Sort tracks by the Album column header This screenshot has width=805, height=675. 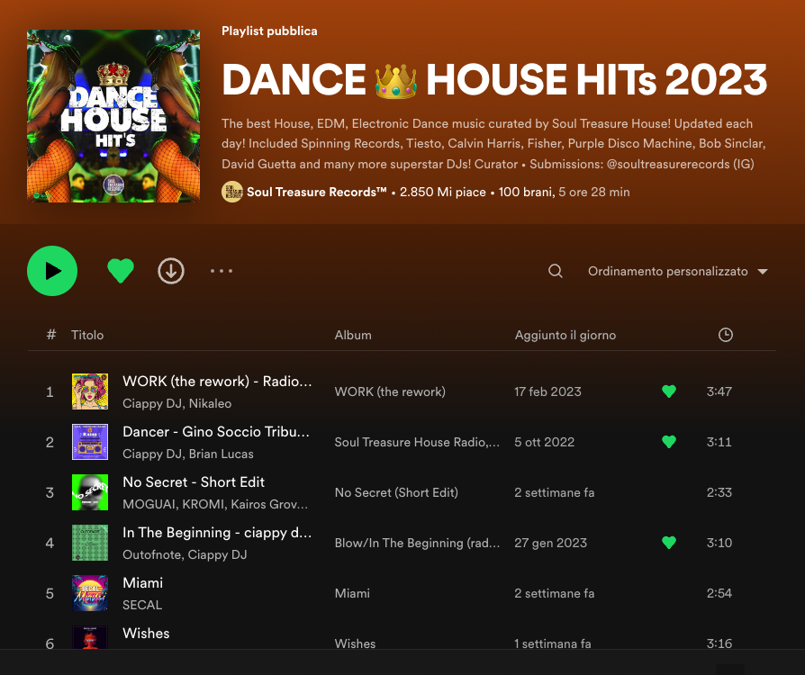[353, 335]
